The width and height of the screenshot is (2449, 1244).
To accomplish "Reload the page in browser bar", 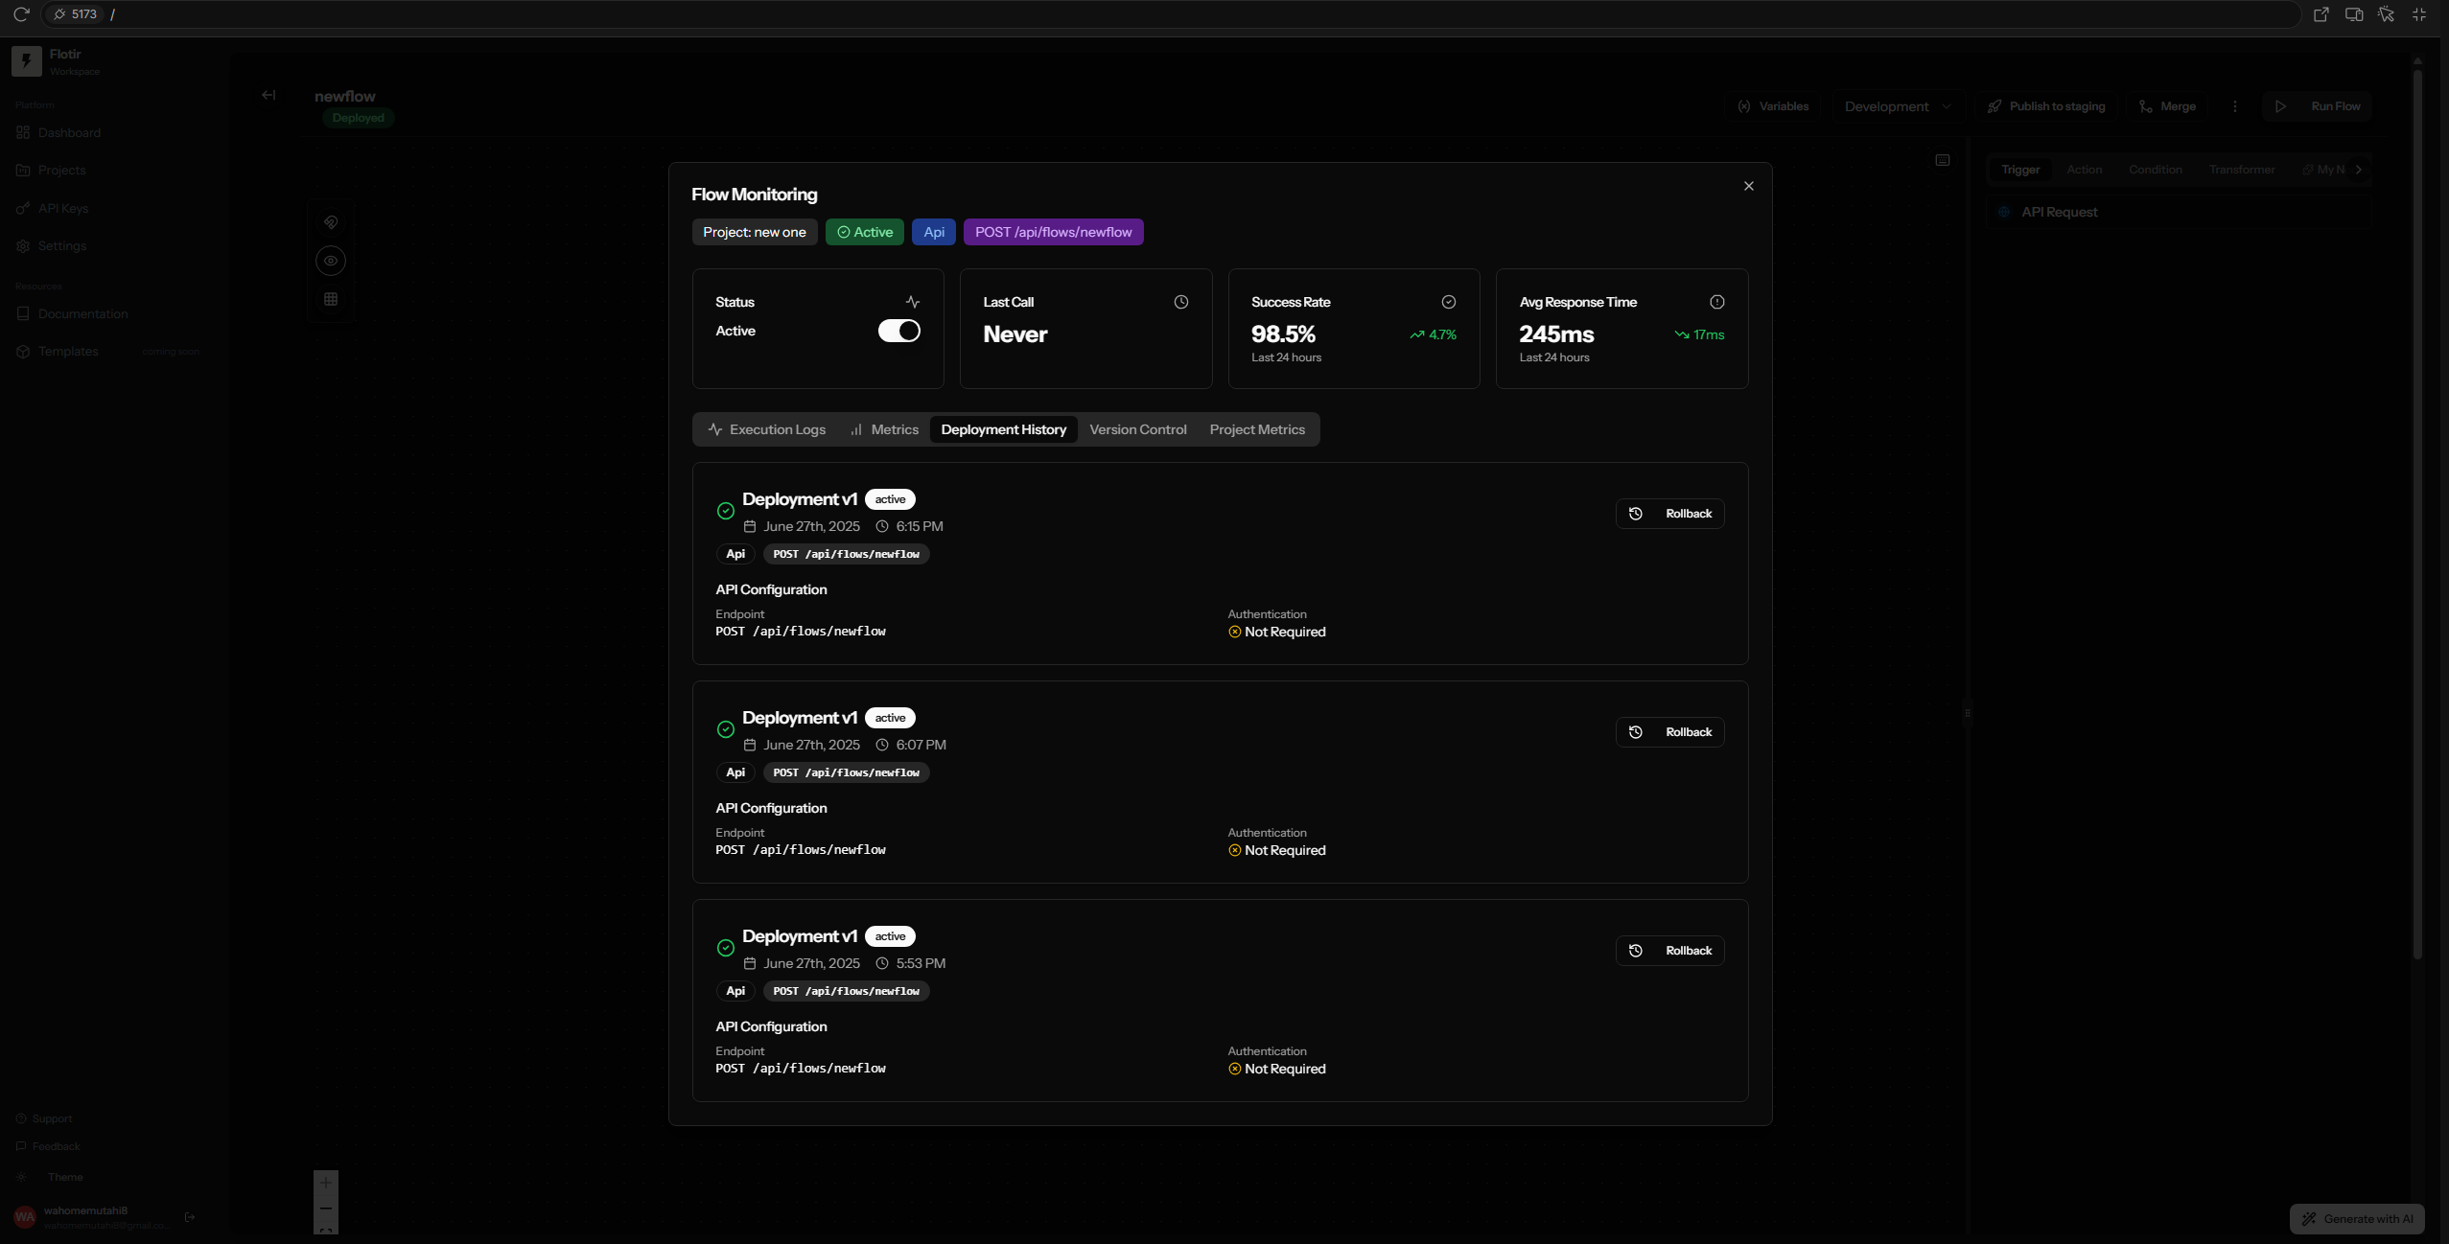I will coord(21,14).
